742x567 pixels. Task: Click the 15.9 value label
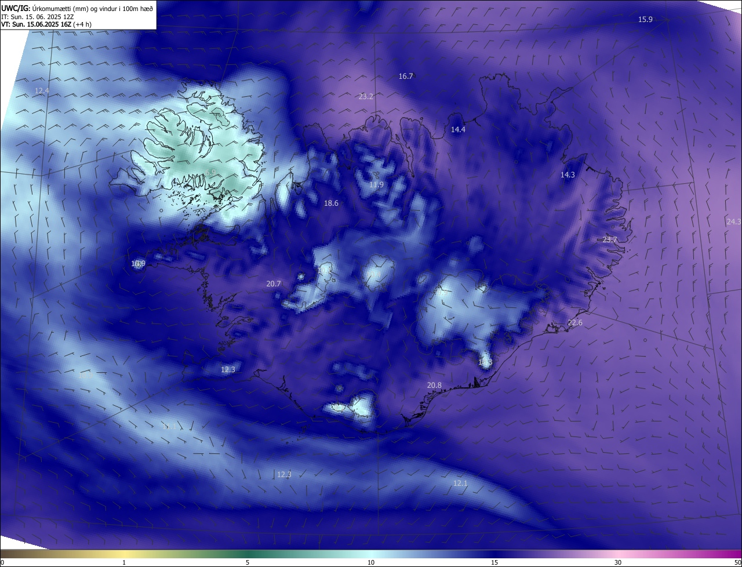pyautogui.click(x=645, y=20)
